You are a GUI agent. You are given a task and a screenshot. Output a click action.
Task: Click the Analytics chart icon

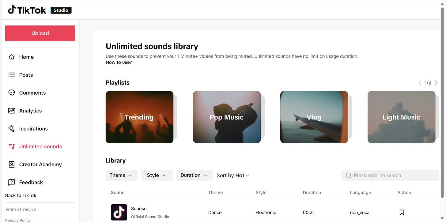pos(12,111)
